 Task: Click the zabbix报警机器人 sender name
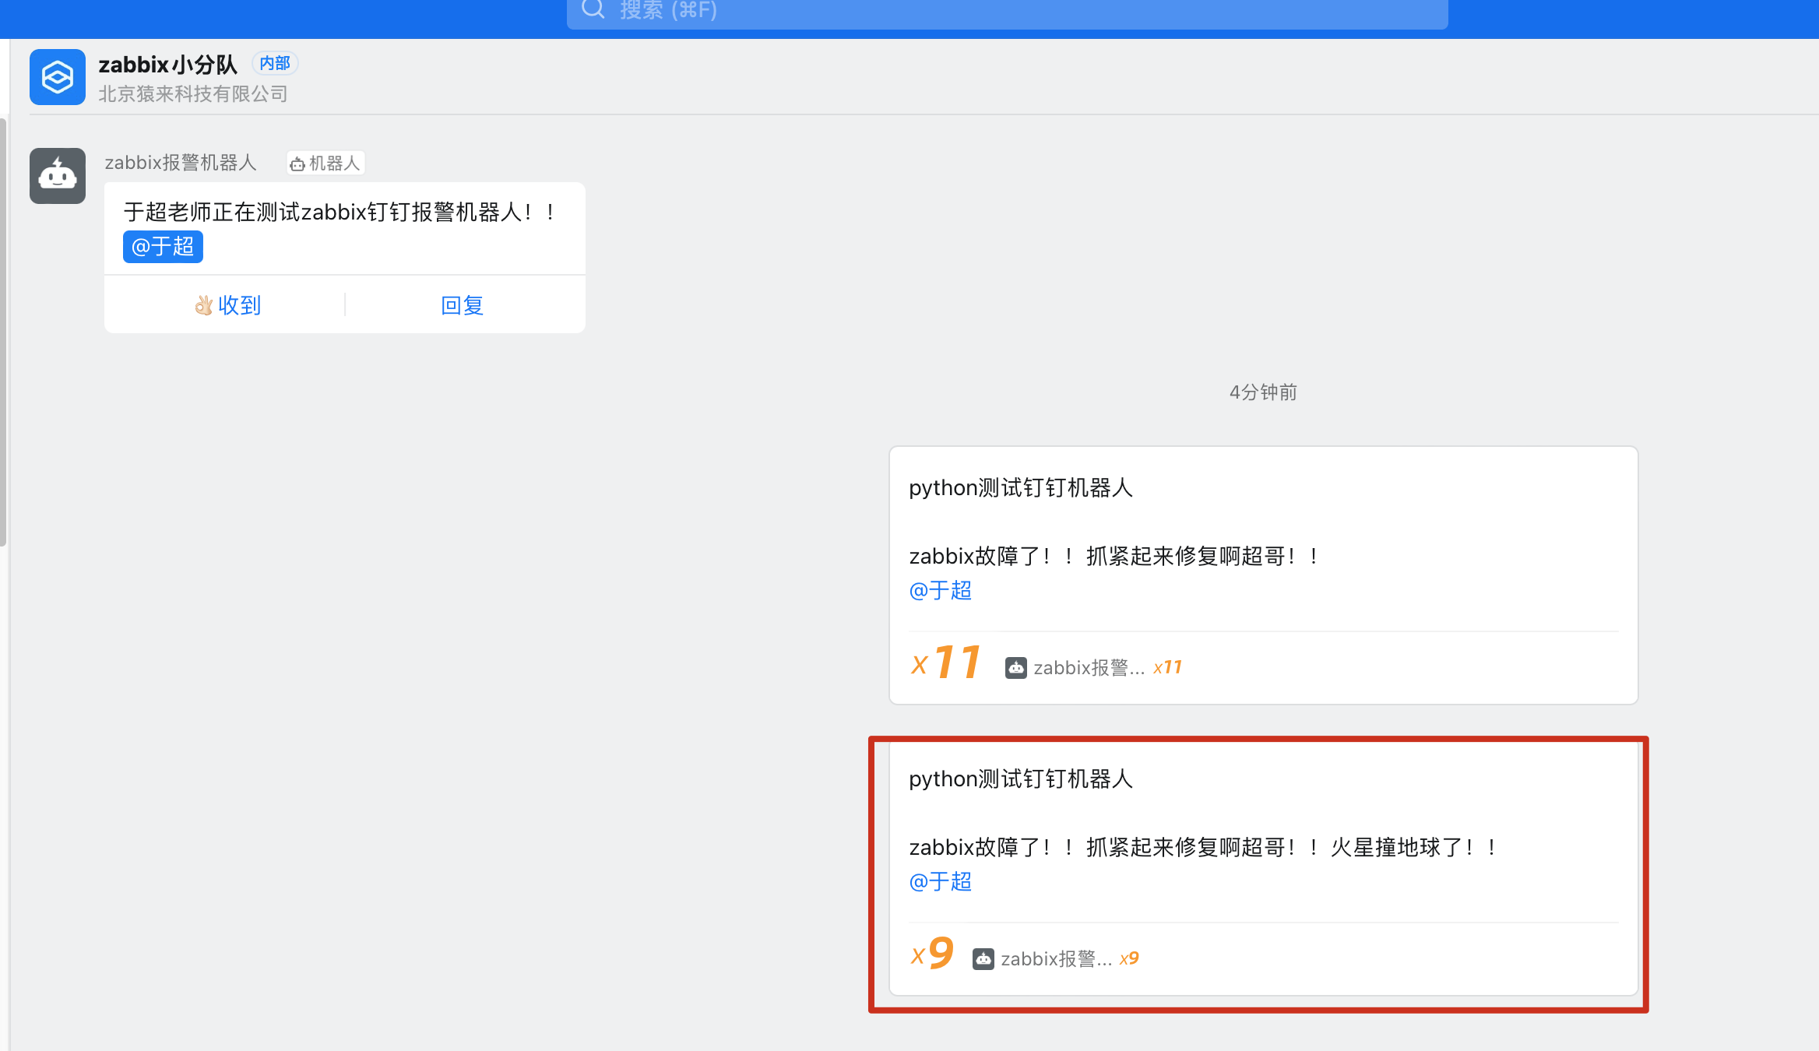[x=181, y=163]
